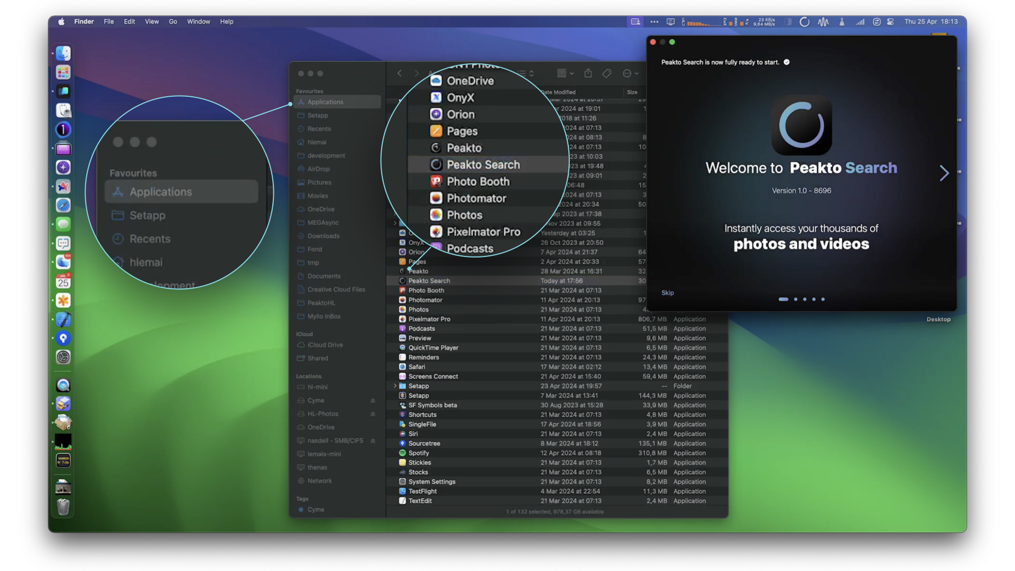
Task: Open the View menu
Action: tap(152, 22)
